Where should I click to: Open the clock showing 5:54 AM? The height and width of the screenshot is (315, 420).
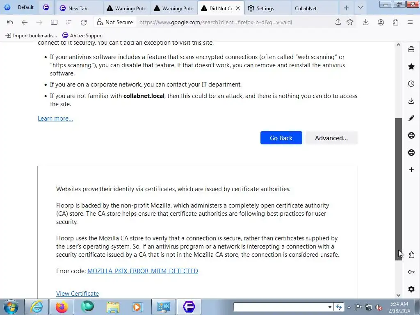pyautogui.click(x=399, y=307)
